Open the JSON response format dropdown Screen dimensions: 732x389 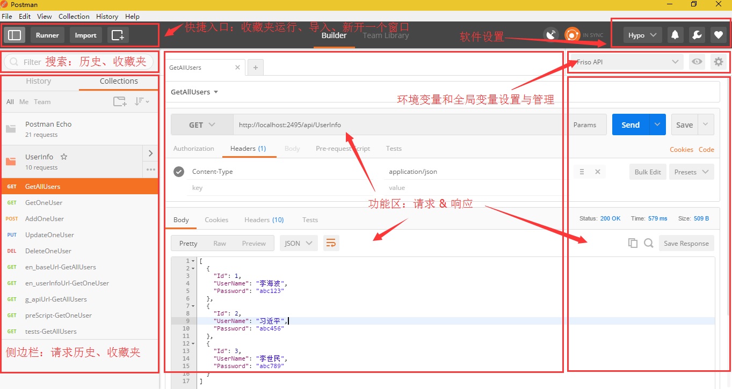tap(299, 243)
